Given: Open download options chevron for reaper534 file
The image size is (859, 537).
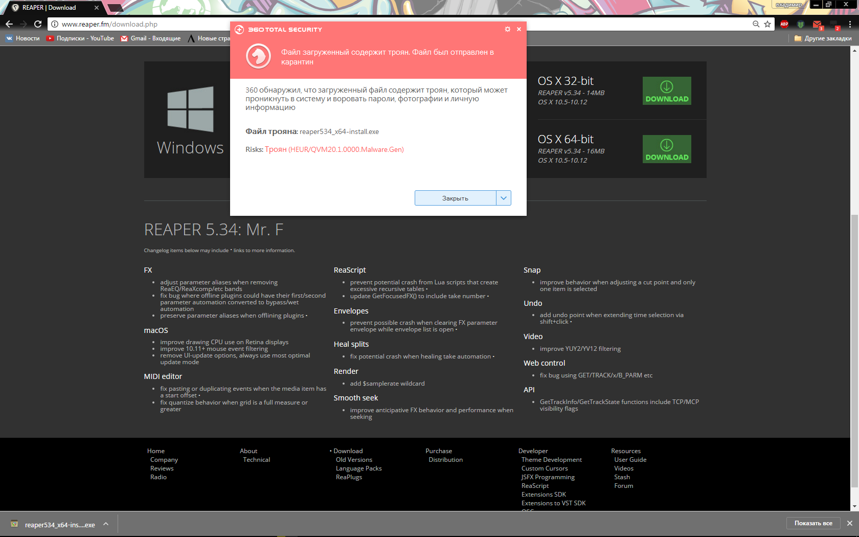Looking at the screenshot, I should coord(106,524).
